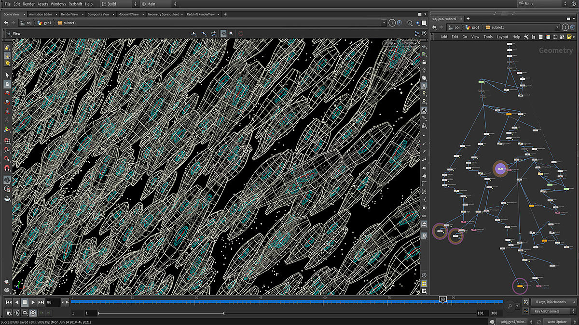This screenshot has height=325, width=579.
Task: Click the current frame number field
Action: [x=52, y=302]
